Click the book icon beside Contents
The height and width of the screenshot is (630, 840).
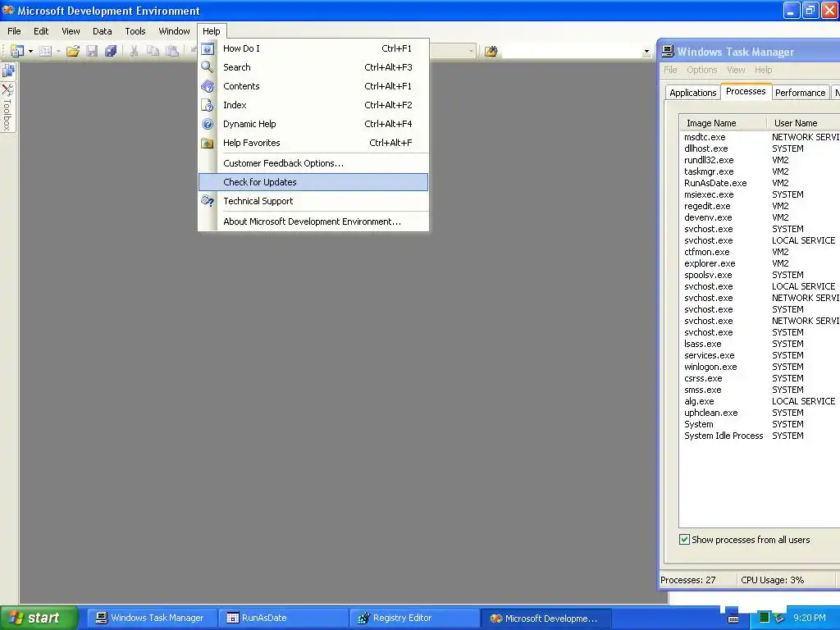coord(208,86)
